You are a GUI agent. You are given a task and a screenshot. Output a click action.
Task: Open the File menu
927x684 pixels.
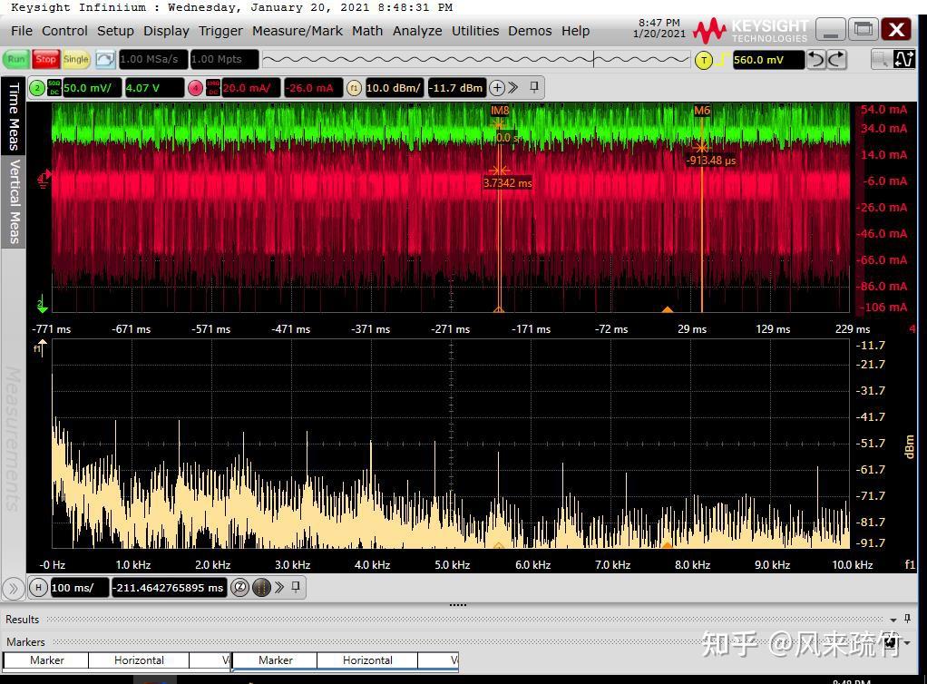point(22,31)
